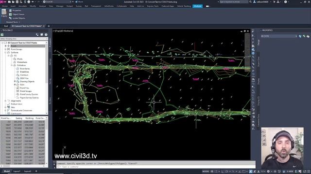311x174 pixels.
Task: Click the command line input field
Action: point(155,167)
